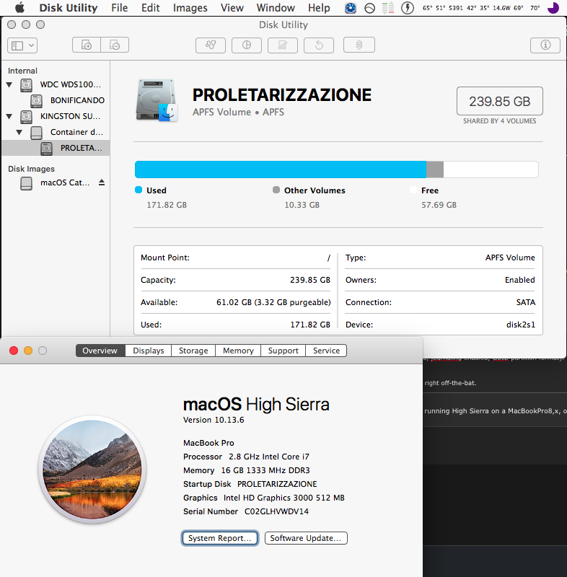Click the circular gauge menu bar icon
The width and height of the screenshot is (567, 577).
(x=369, y=8)
